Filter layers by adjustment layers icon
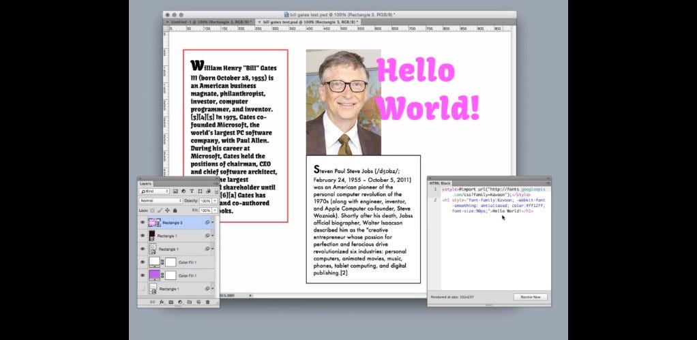697x340 pixels. 183,191
